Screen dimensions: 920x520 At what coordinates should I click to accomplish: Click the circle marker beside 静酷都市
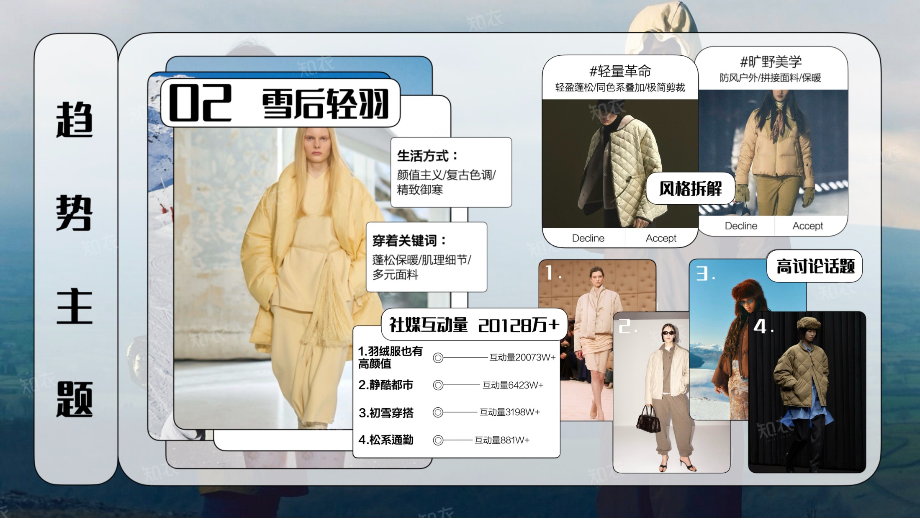pos(438,385)
